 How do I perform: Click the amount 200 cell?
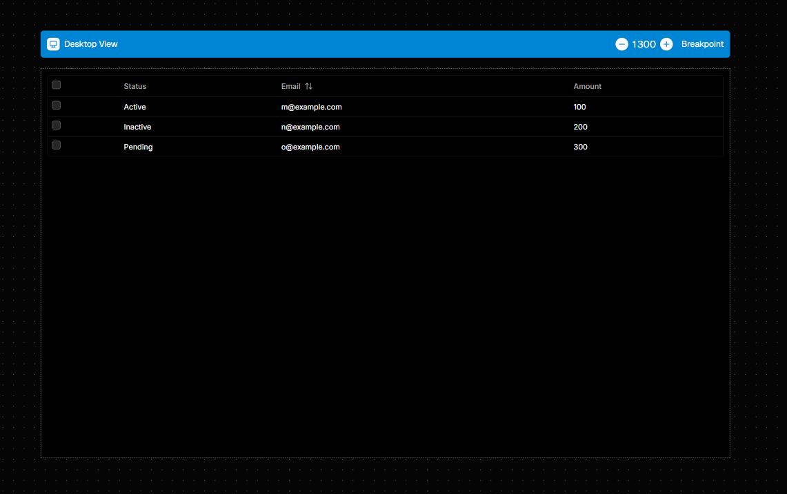(x=580, y=127)
